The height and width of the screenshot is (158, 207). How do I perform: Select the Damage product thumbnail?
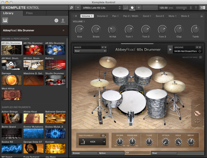11,80
